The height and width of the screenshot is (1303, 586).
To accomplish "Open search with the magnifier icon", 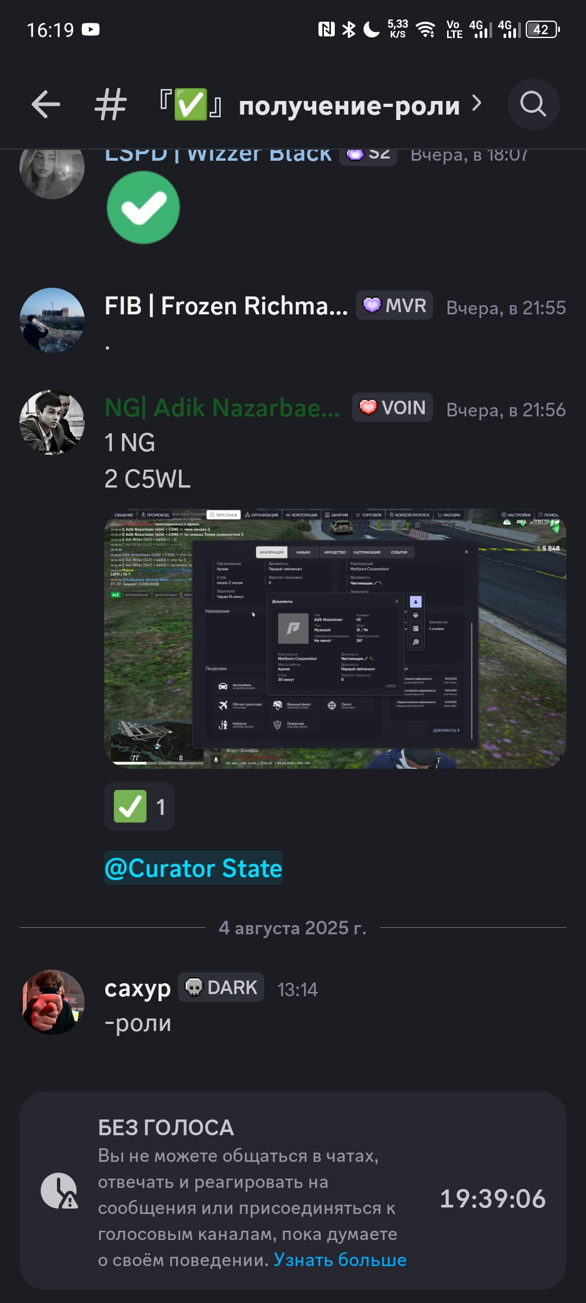I will point(533,104).
